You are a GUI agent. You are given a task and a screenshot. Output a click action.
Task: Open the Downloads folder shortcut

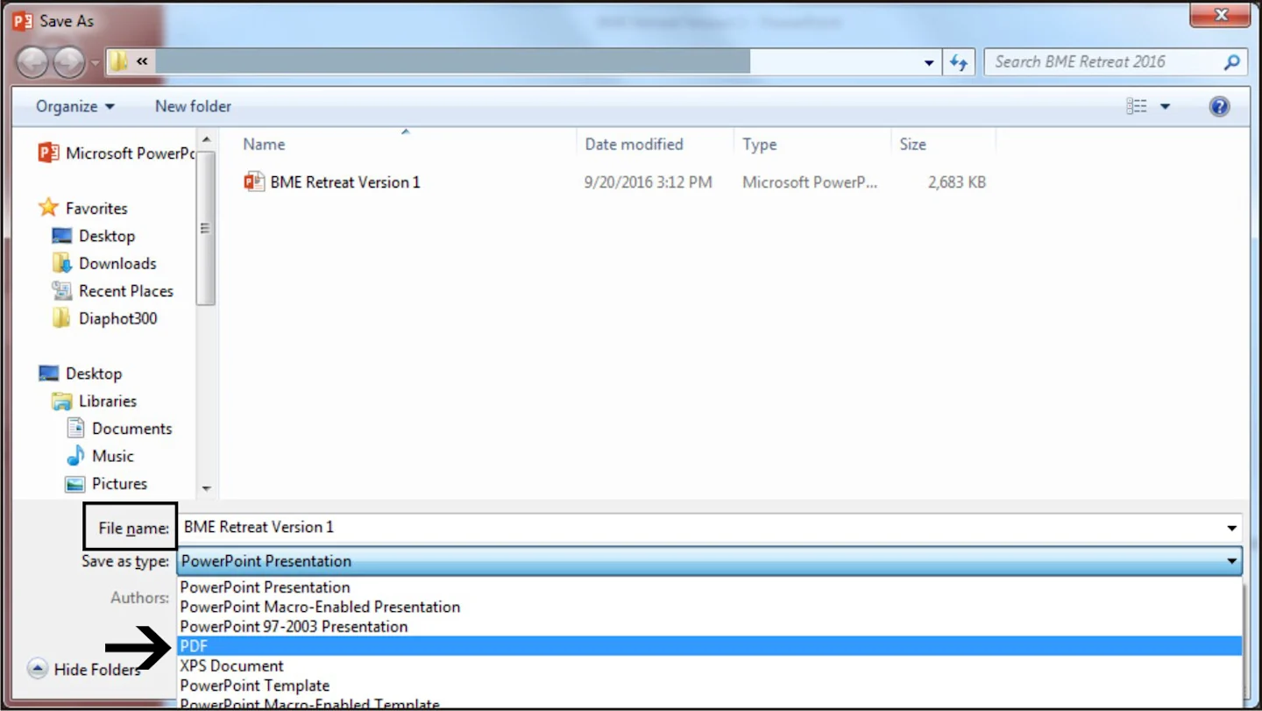pos(104,263)
